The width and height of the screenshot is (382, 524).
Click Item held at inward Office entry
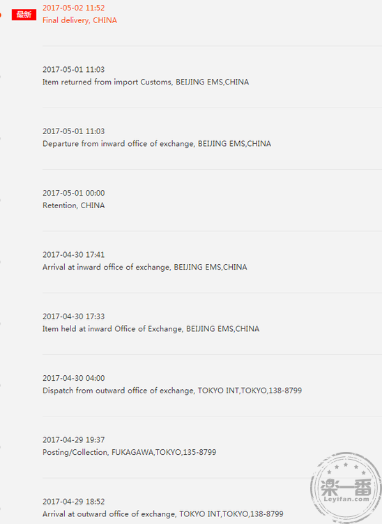coord(151,329)
